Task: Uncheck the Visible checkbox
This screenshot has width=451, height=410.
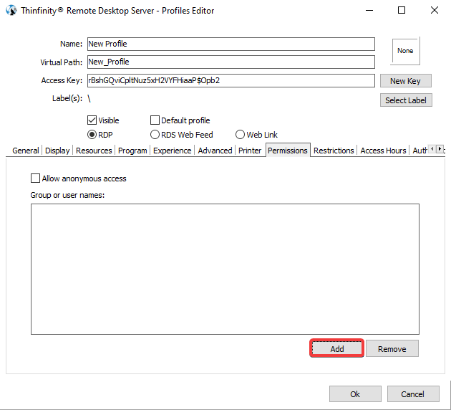Action: click(92, 120)
